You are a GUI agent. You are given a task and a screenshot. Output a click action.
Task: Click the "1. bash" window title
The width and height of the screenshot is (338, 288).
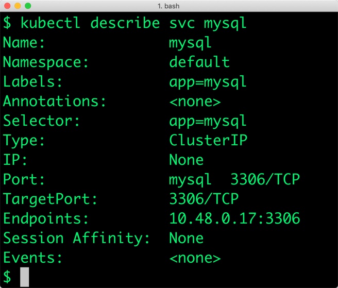169,6
